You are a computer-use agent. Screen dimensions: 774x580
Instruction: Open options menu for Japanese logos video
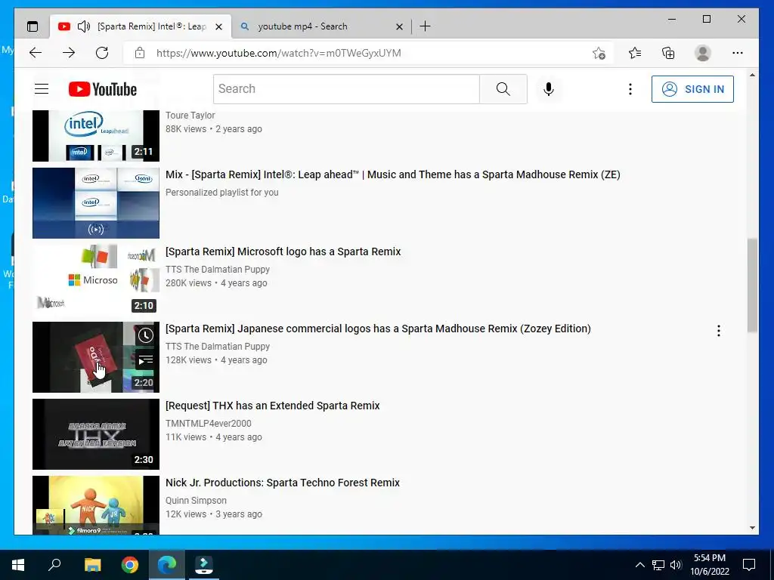pos(719,331)
